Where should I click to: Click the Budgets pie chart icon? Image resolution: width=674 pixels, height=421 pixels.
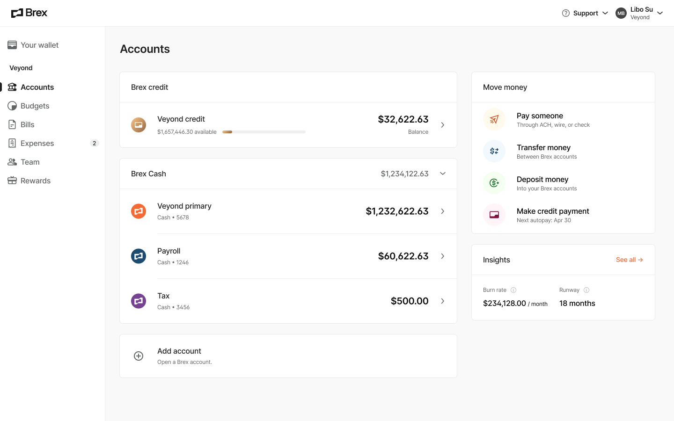(12, 106)
